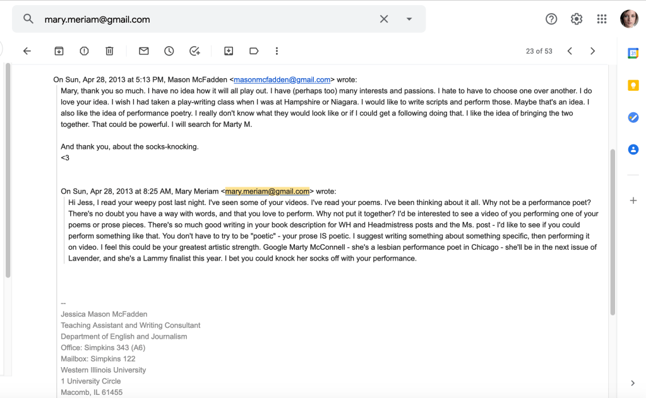The height and width of the screenshot is (398, 646).
Task: Open Gmail support help icon
Action: click(x=551, y=19)
